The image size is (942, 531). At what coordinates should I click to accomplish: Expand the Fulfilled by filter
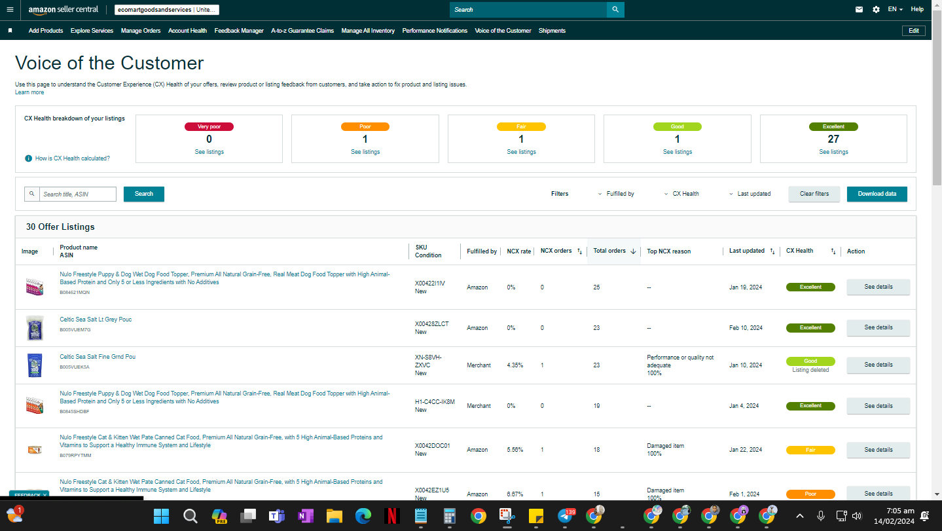click(x=616, y=194)
